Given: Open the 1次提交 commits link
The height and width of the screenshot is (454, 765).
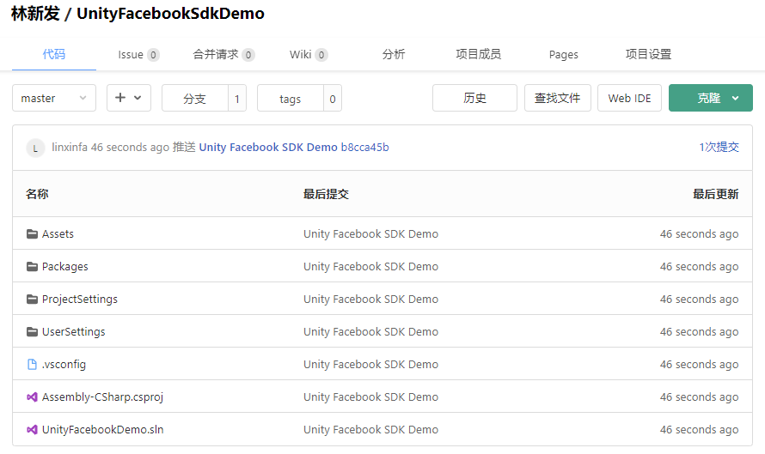Looking at the screenshot, I should pyautogui.click(x=719, y=147).
